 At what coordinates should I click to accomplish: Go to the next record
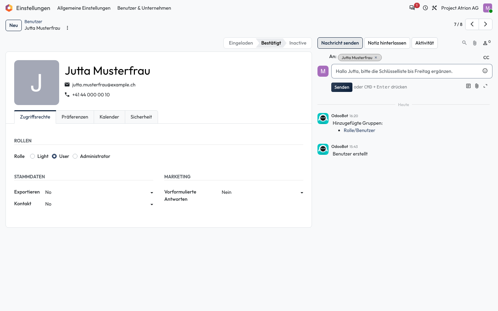coord(486,24)
